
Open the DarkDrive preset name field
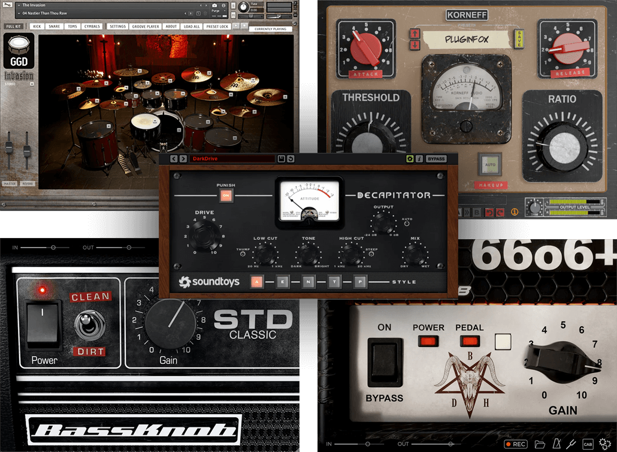point(232,159)
